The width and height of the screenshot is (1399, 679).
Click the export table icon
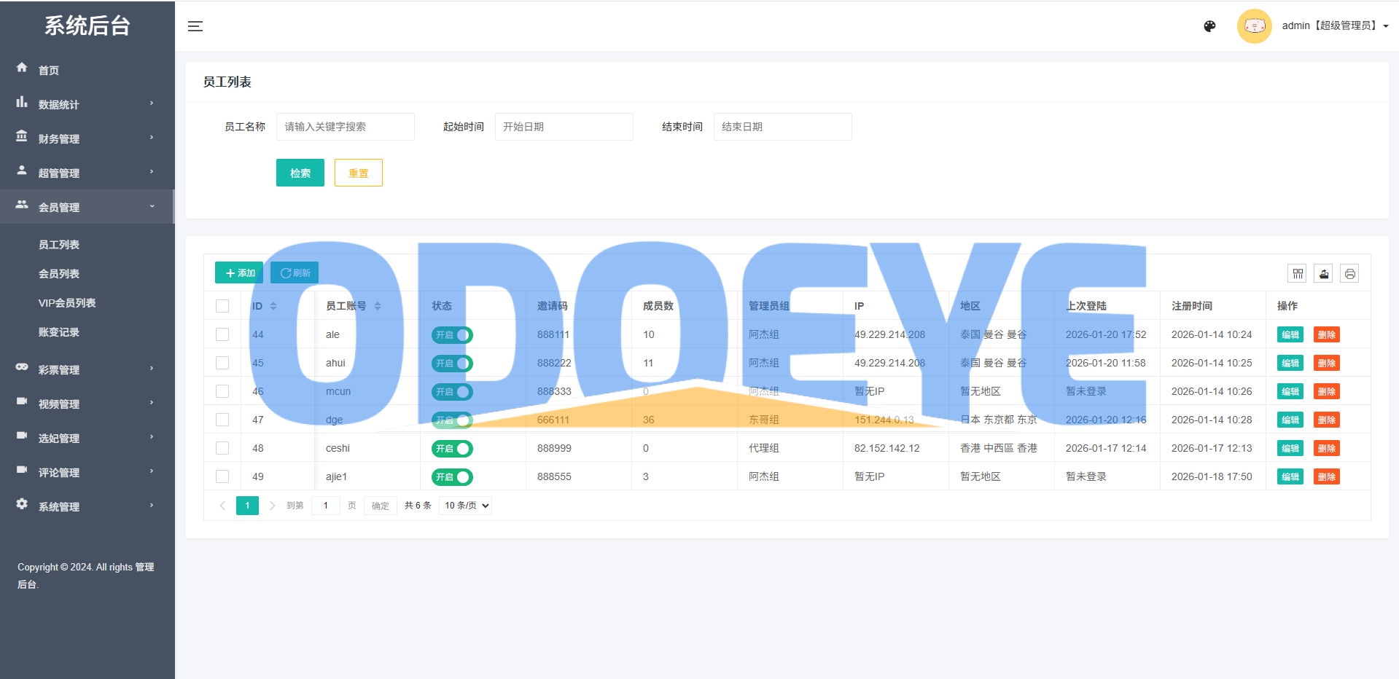(1324, 274)
